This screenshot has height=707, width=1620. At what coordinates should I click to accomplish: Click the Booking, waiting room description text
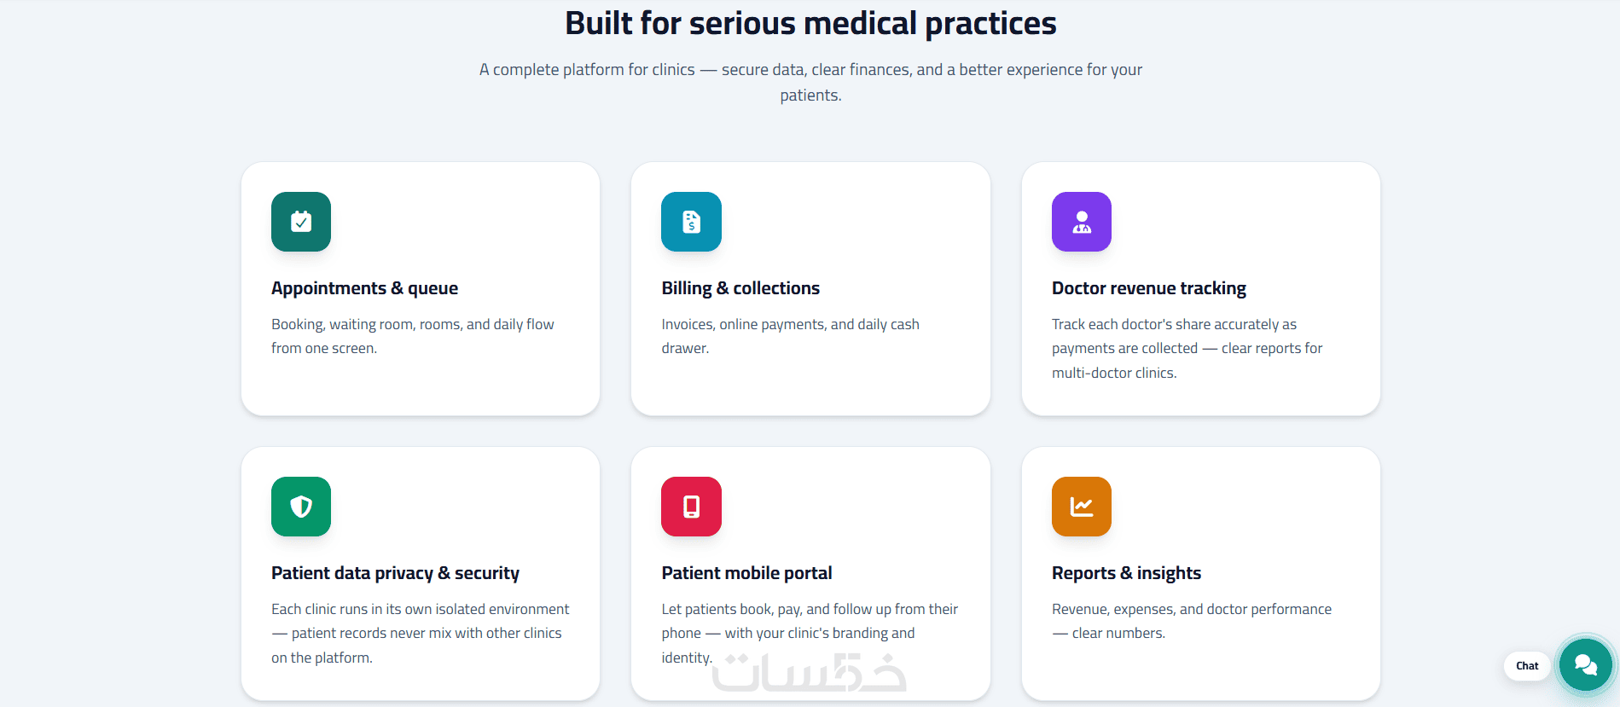[x=413, y=336]
